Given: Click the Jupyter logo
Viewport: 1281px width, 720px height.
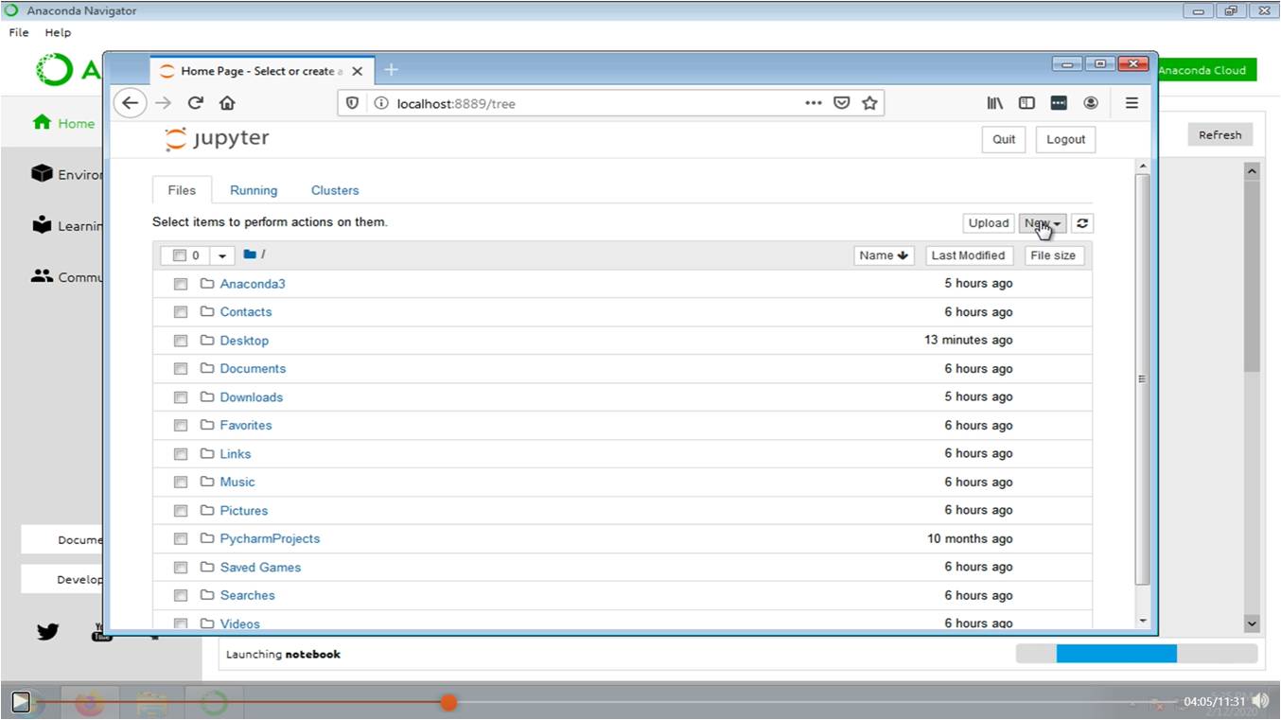Looking at the screenshot, I should coord(217,139).
